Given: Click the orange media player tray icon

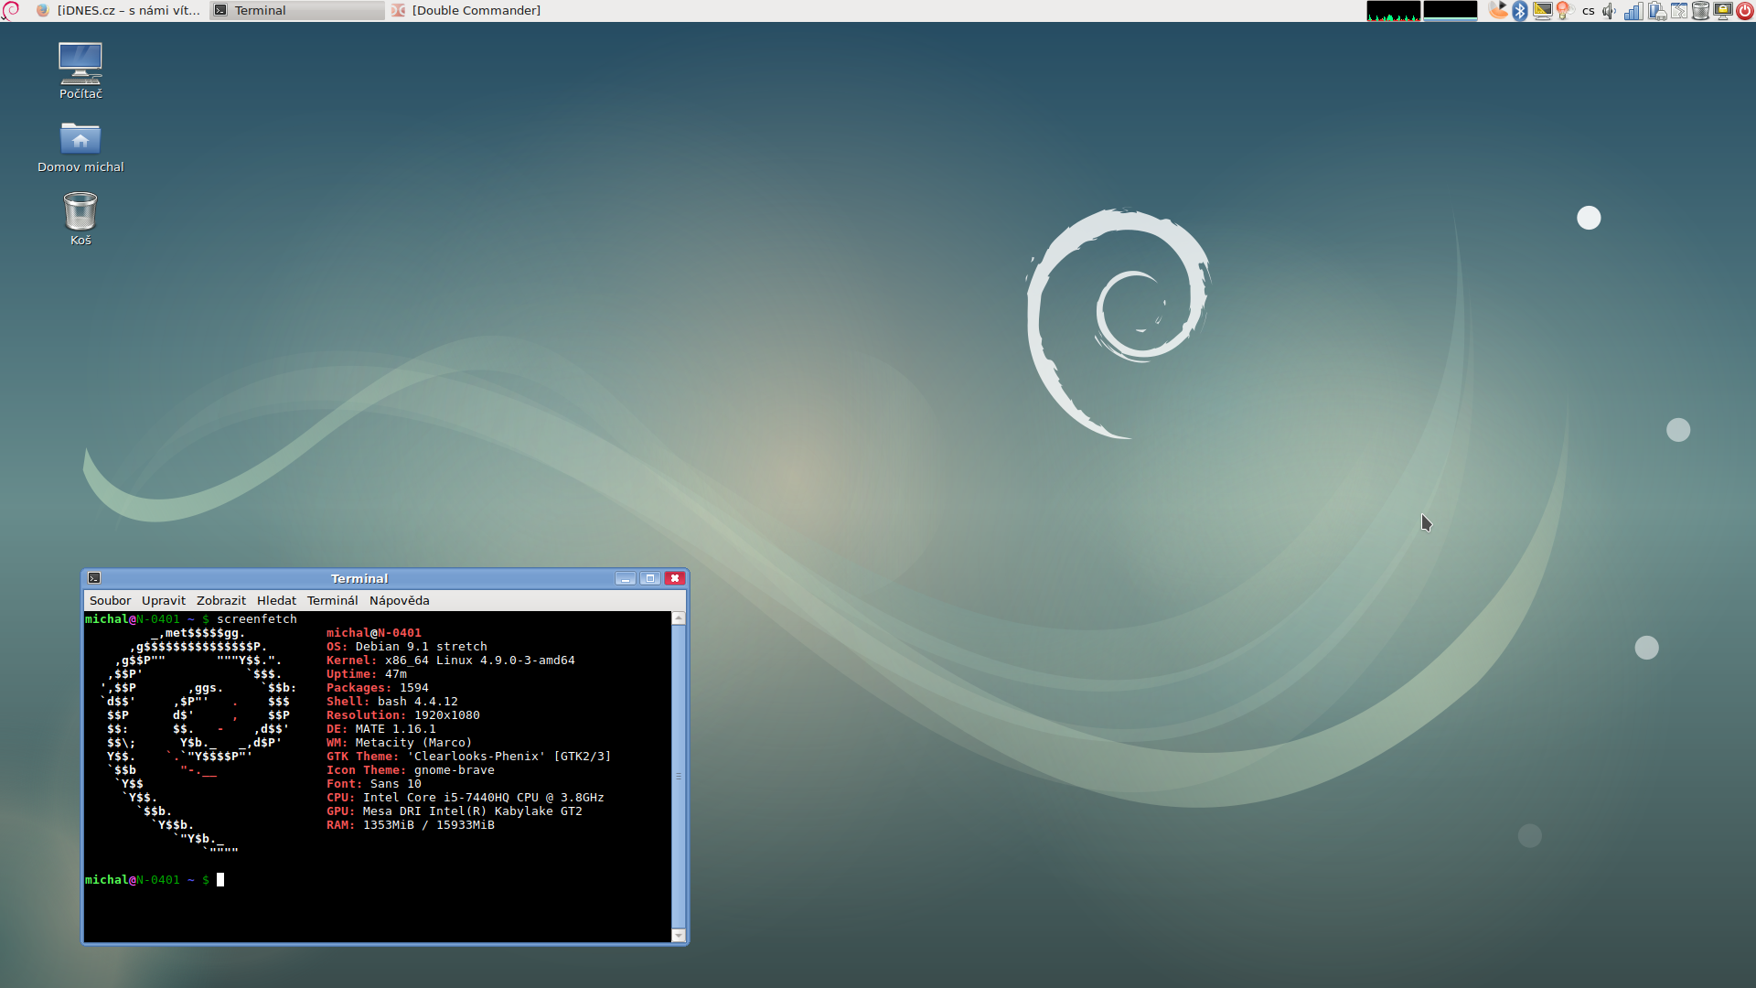Looking at the screenshot, I should [1498, 10].
